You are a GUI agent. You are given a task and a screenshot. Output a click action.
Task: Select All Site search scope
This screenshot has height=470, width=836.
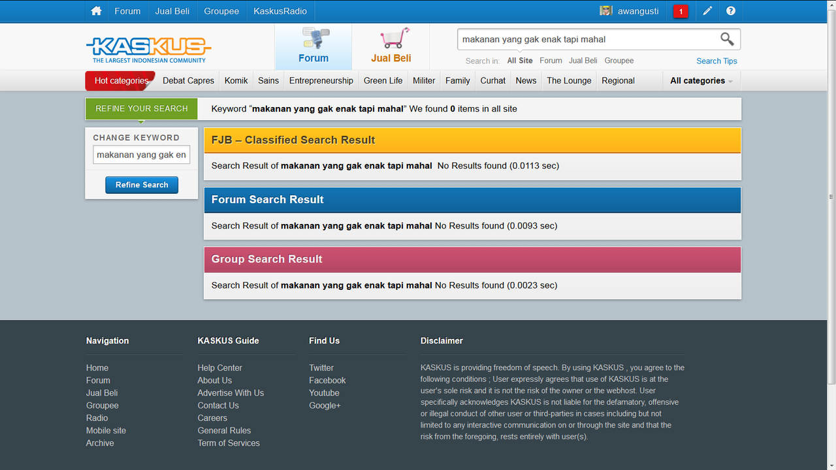point(520,61)
